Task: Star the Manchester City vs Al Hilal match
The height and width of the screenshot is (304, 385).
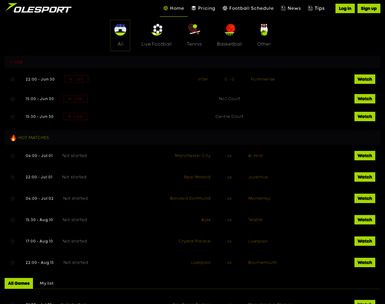Action: pos(13,156)
